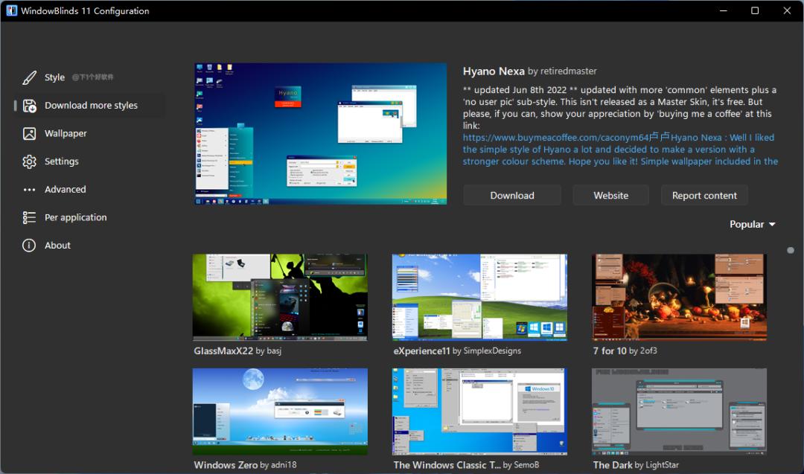This screenshot has height=474, width=804.
Task: Open the About page
Action: (x=30, y=245)
